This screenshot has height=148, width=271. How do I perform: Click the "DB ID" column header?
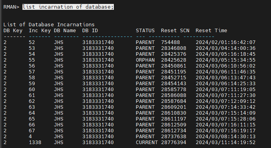point(90,31)
